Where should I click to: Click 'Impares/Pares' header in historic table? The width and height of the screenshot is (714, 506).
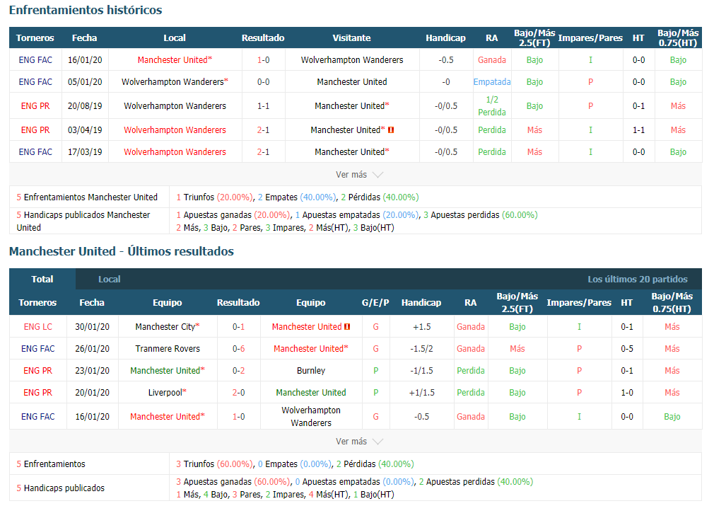point(590,38)
